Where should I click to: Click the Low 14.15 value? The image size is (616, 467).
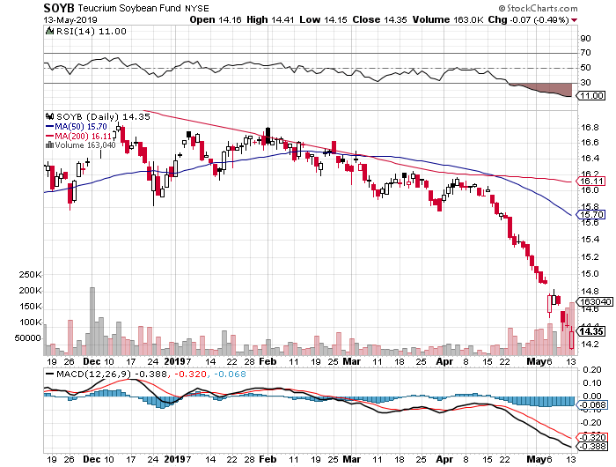323,19
